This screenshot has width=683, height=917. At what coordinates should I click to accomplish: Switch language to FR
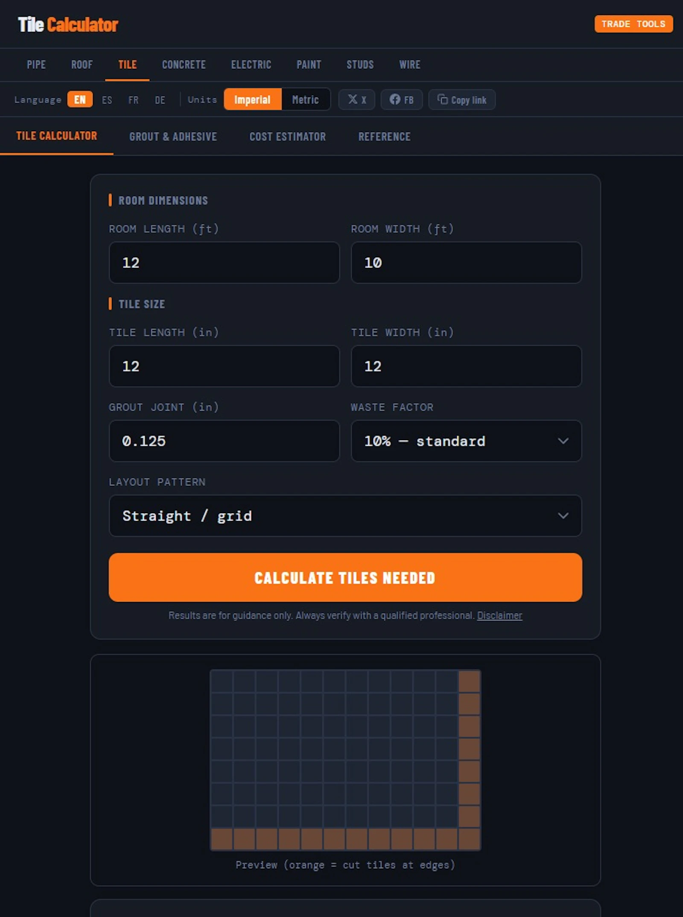pyautogui.click(x=133, y=100)
